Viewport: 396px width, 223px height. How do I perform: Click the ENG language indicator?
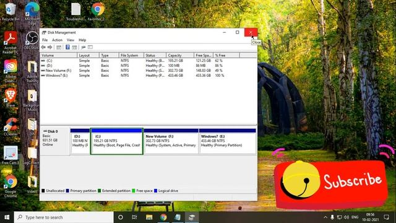coord(355,217)
